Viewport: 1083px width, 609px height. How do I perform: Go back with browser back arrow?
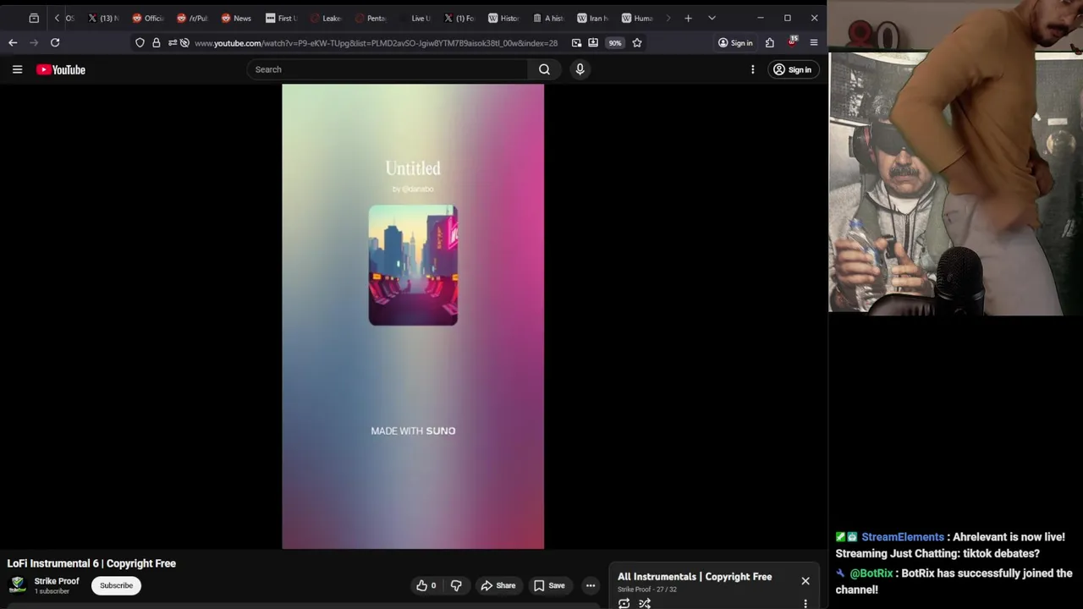[x=13, y=42]
